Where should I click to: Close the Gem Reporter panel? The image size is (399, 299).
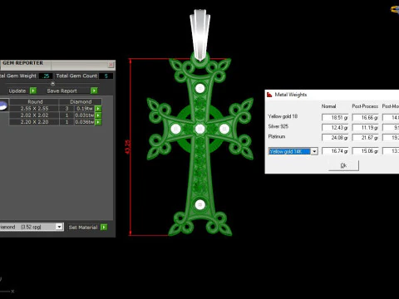pos(111,65)
